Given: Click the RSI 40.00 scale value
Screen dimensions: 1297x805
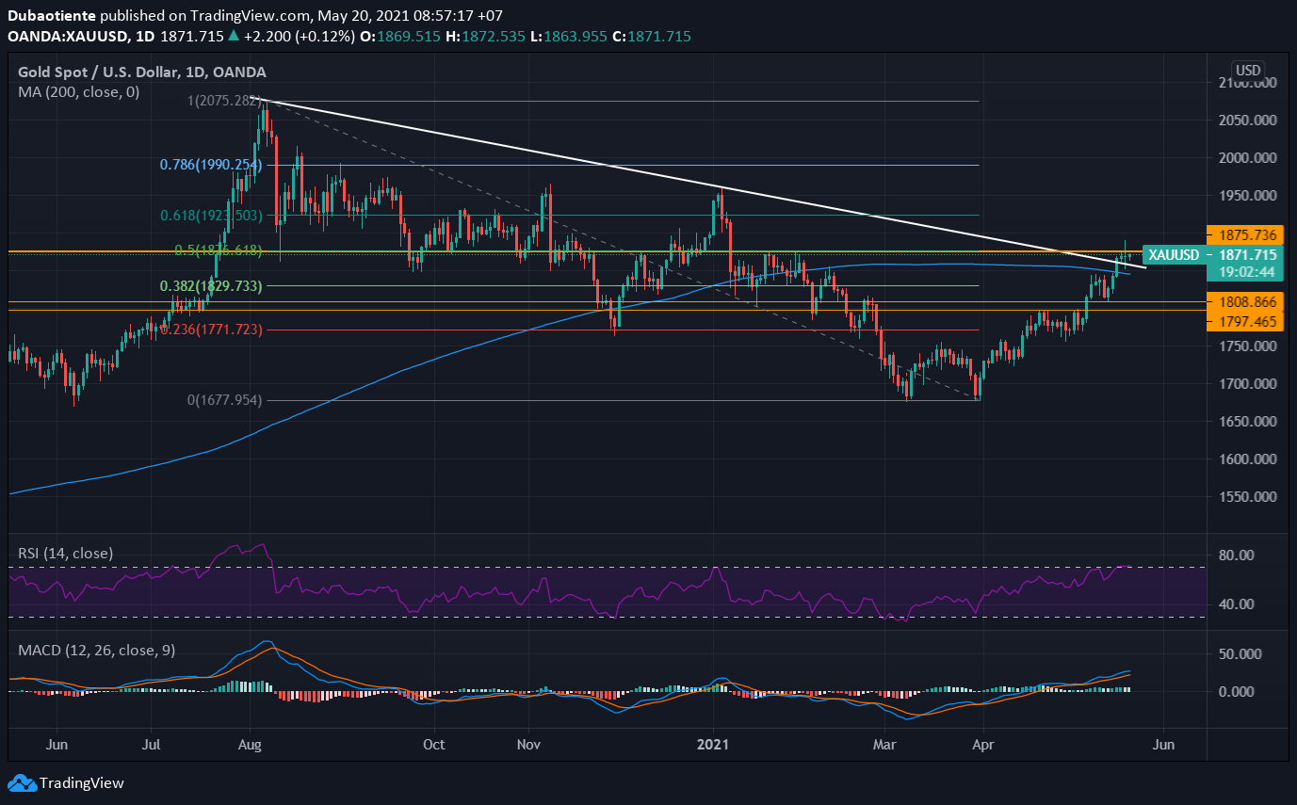Looking at the screenshot, I should tap(1235, 604).
